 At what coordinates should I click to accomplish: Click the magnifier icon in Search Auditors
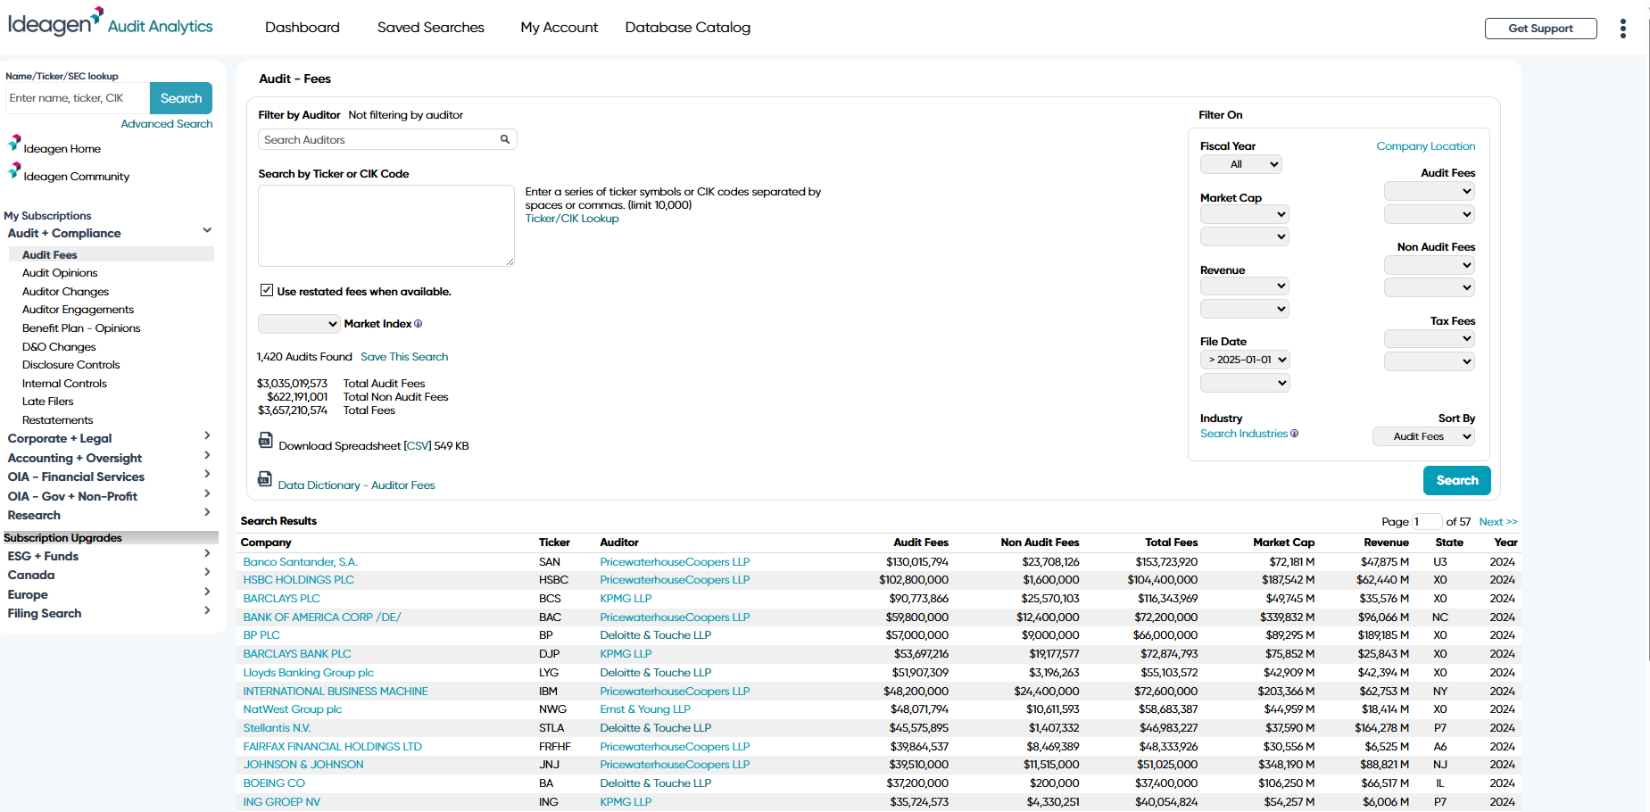pos(505,139)
